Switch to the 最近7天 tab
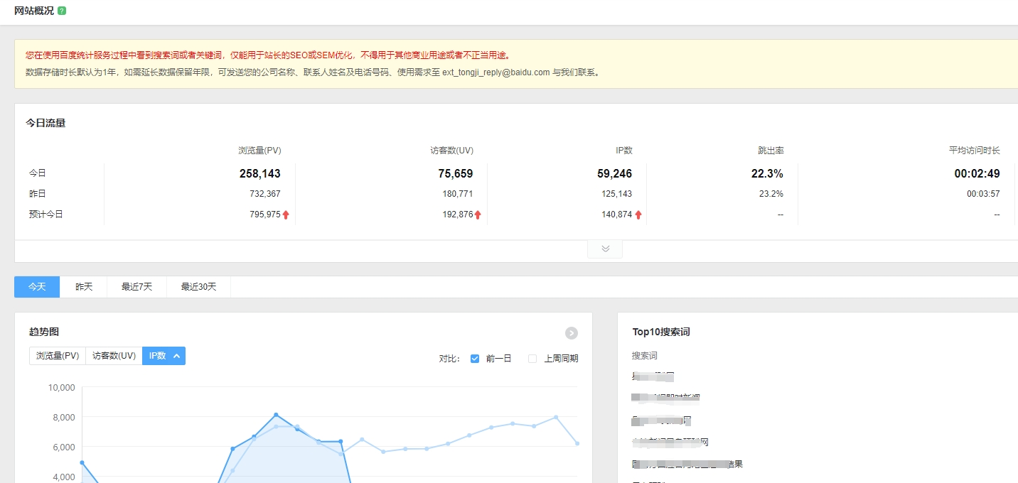The width and height of the screenshot is (1018, 483). [136, 286]
